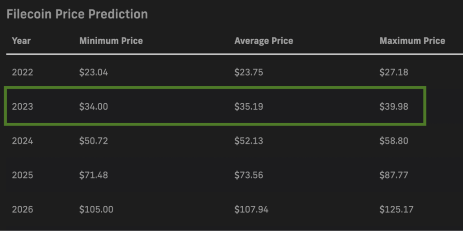Select the 2024 year cell
The height and width of the screenshot is (231, 463).
23,141
